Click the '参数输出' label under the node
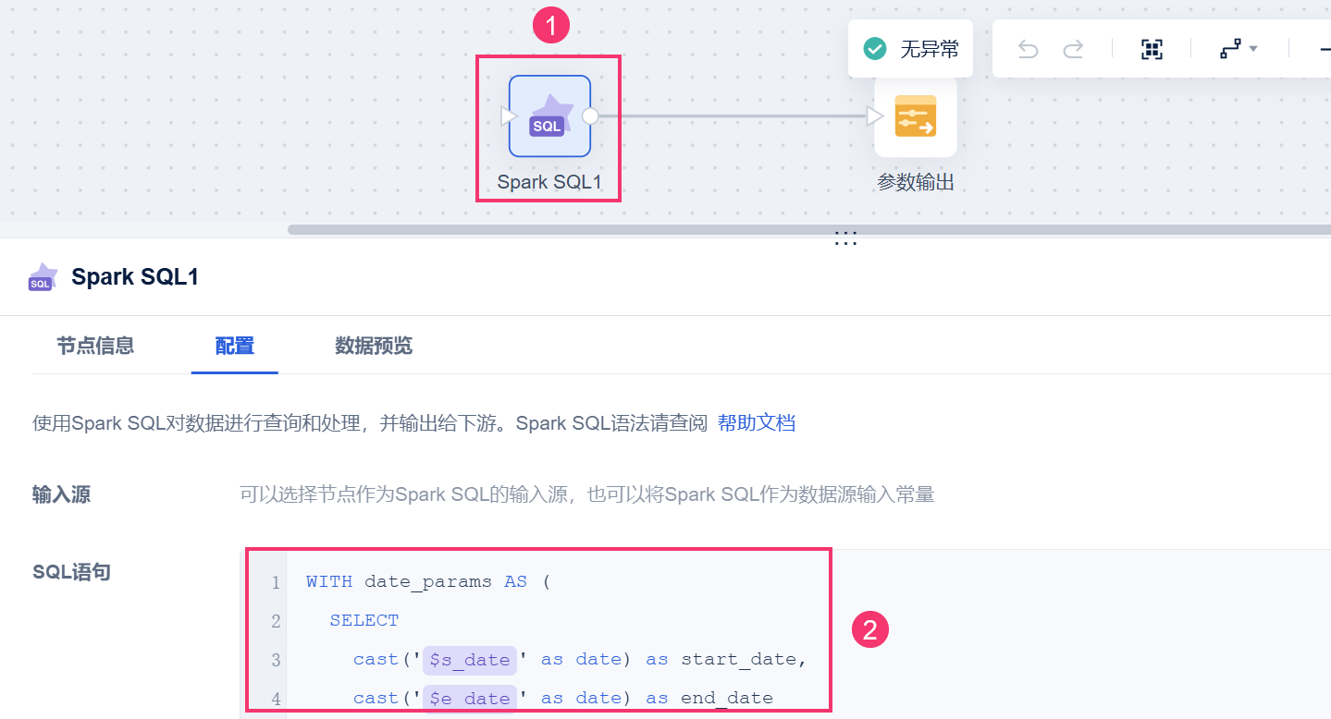Screen dimensions: 1331x719 tap(916, 182)
